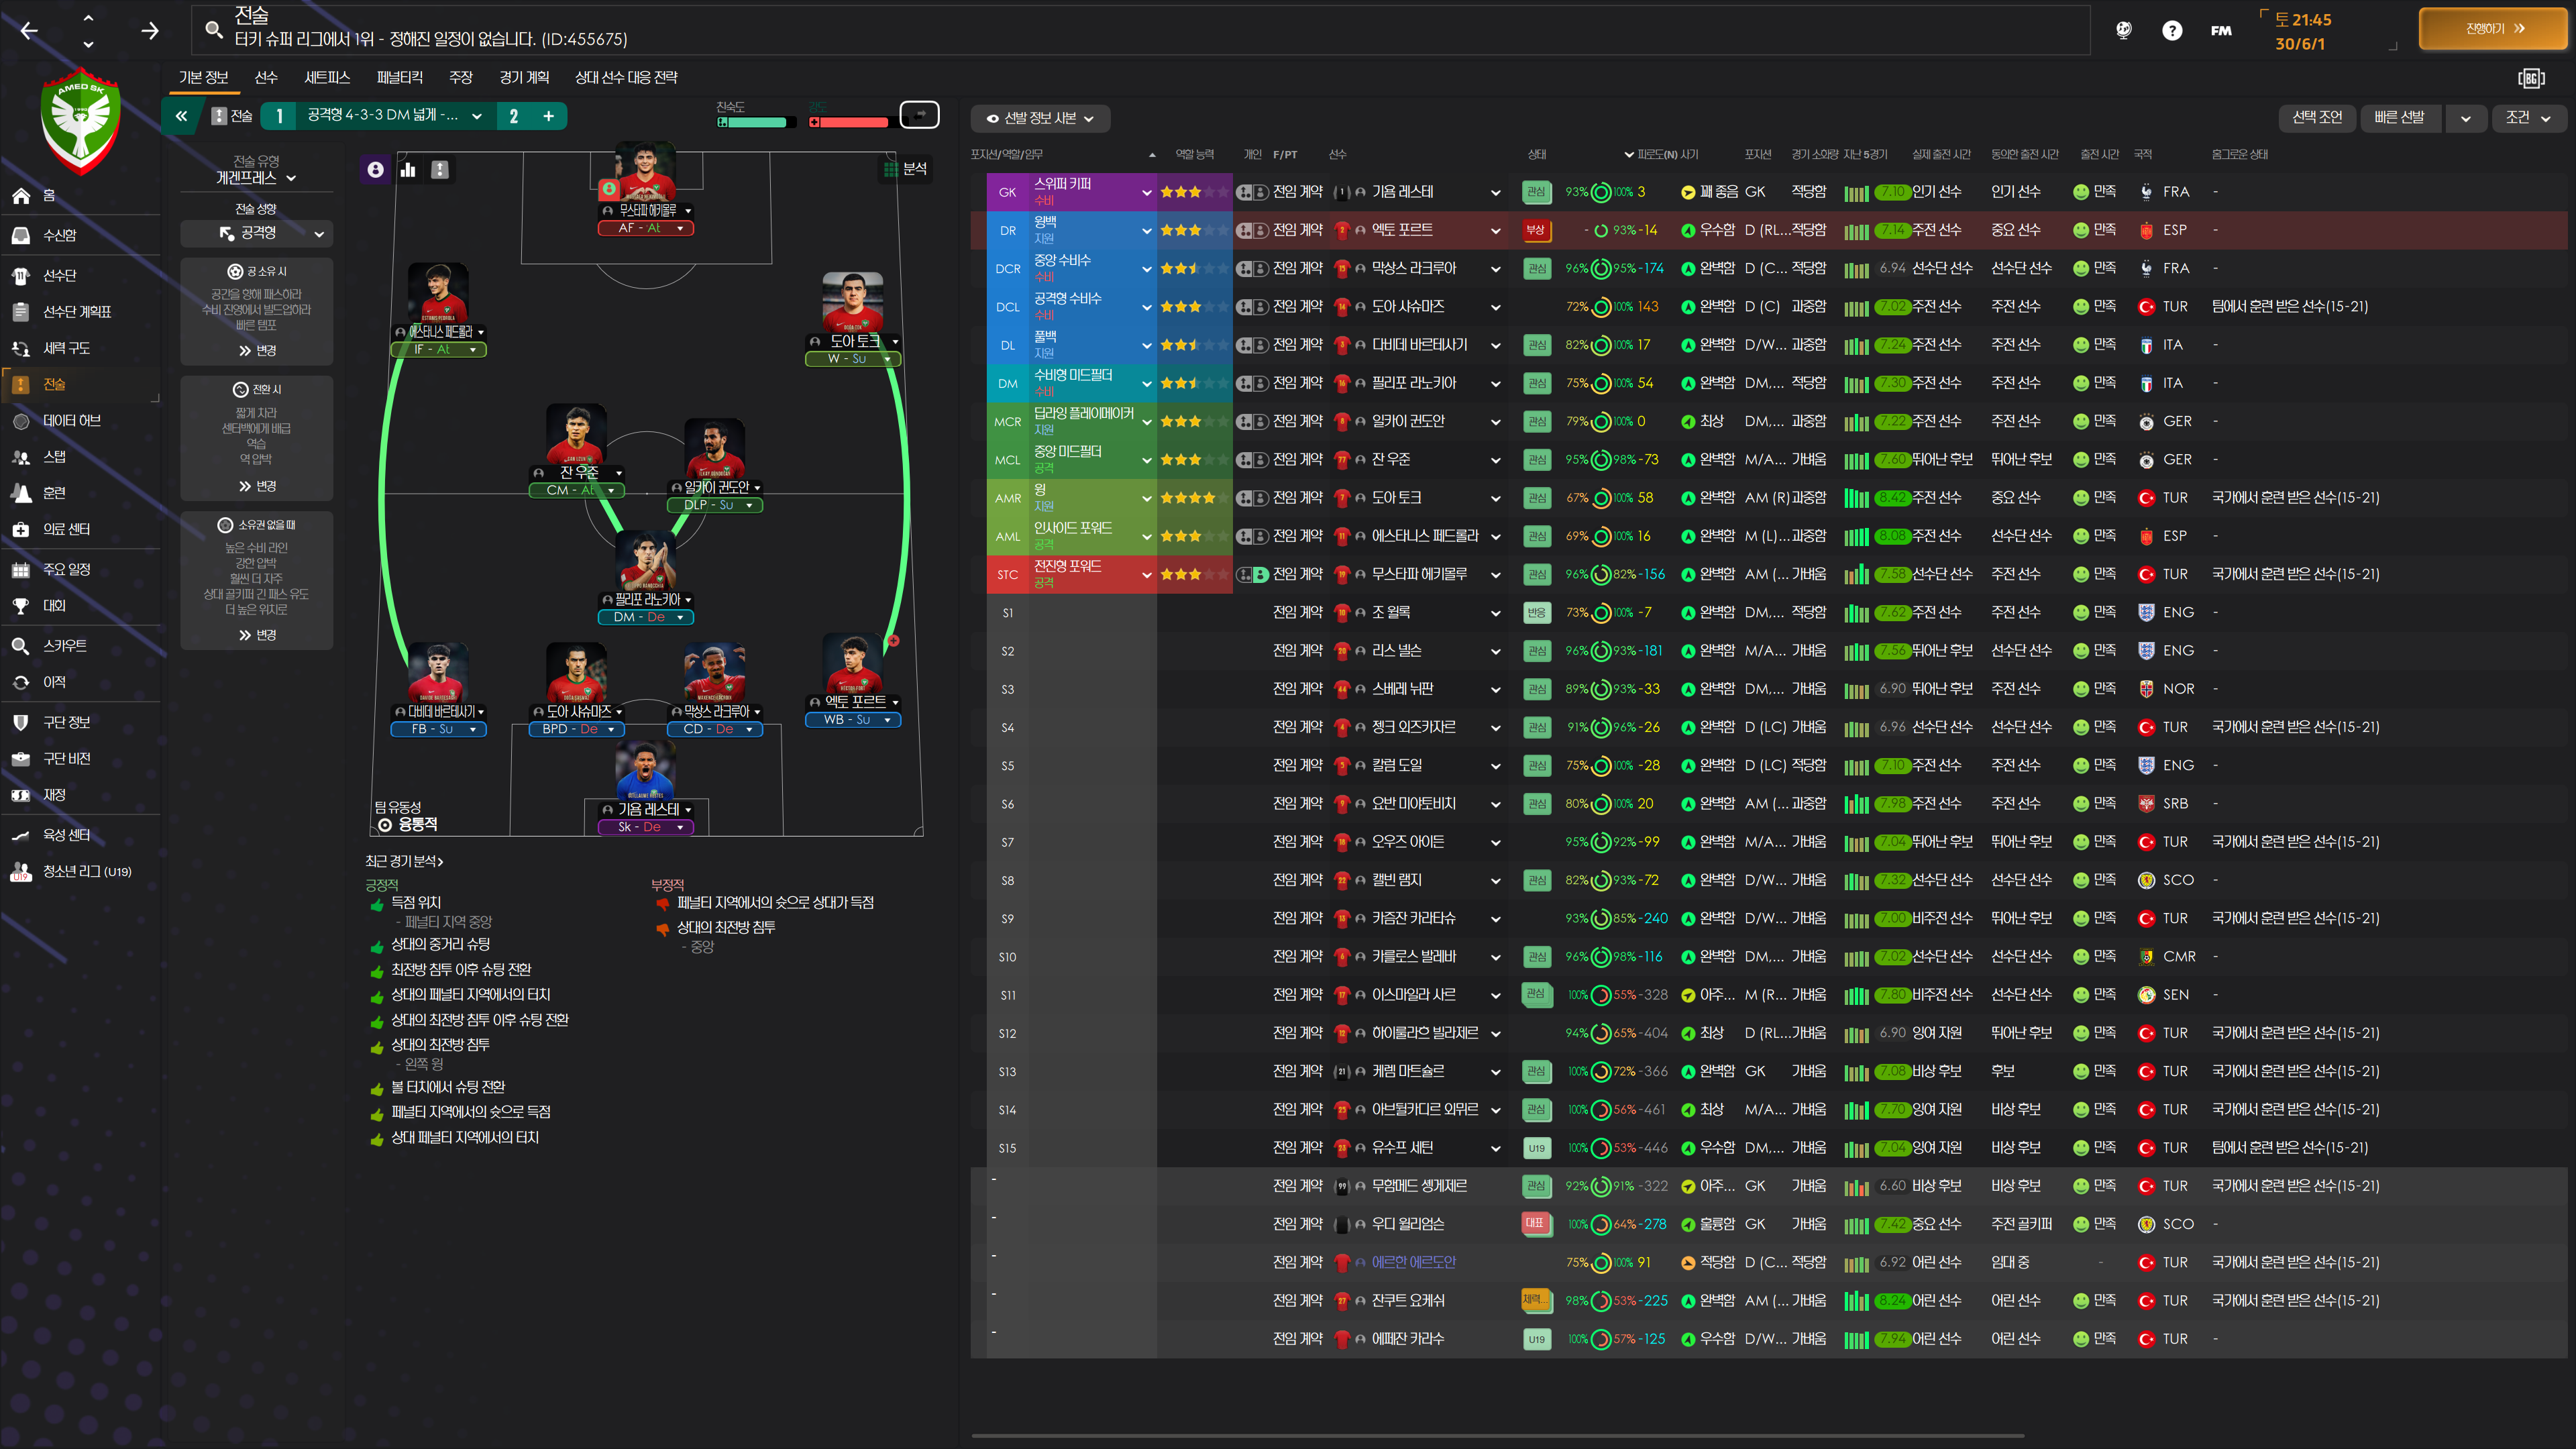Open the FM menu icon

[2221, 30]
